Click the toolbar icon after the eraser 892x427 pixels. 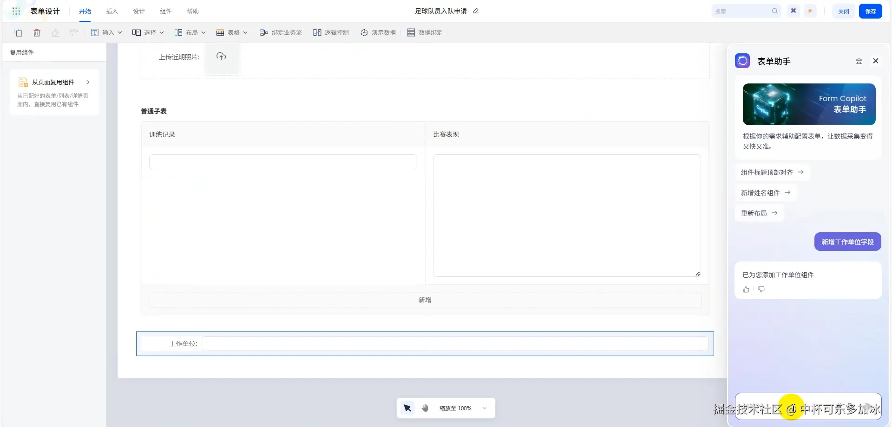(x=74, y=32)
